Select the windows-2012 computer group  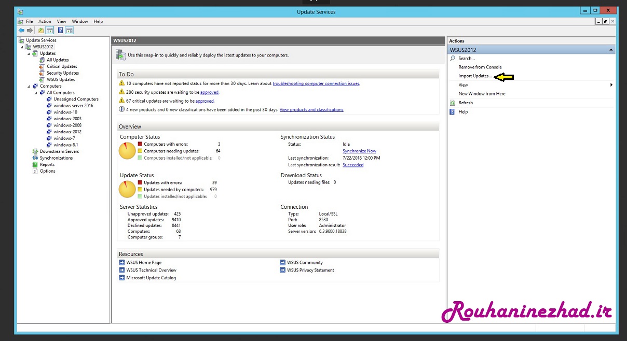pyautogui.click(x=67, y=132)
